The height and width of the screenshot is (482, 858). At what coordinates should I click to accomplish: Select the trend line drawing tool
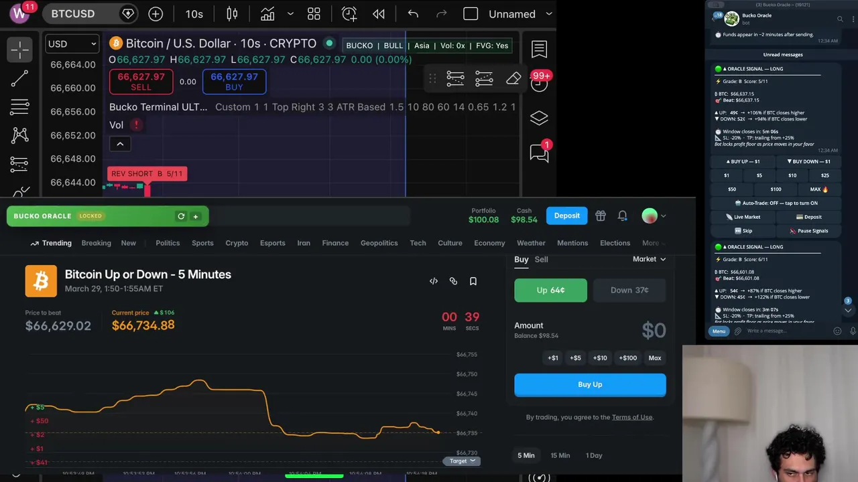[19, 78]
